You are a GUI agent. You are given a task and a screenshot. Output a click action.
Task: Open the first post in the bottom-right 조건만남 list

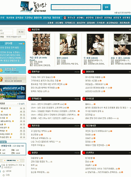[89, 158]
